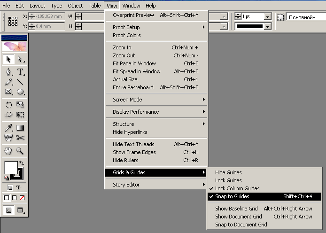Select the Line tool
The height and width of the screenshot is (233, 326).
tap(20, 82)
